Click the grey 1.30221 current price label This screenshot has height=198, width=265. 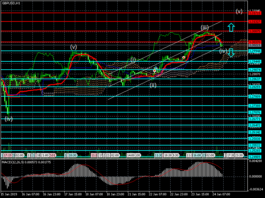tap(255, 45)
